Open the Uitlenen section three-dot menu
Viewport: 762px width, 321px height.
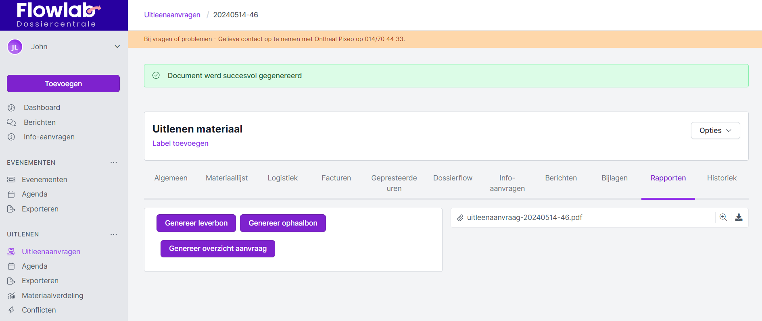pyautogui.click(x=114, y=234)
